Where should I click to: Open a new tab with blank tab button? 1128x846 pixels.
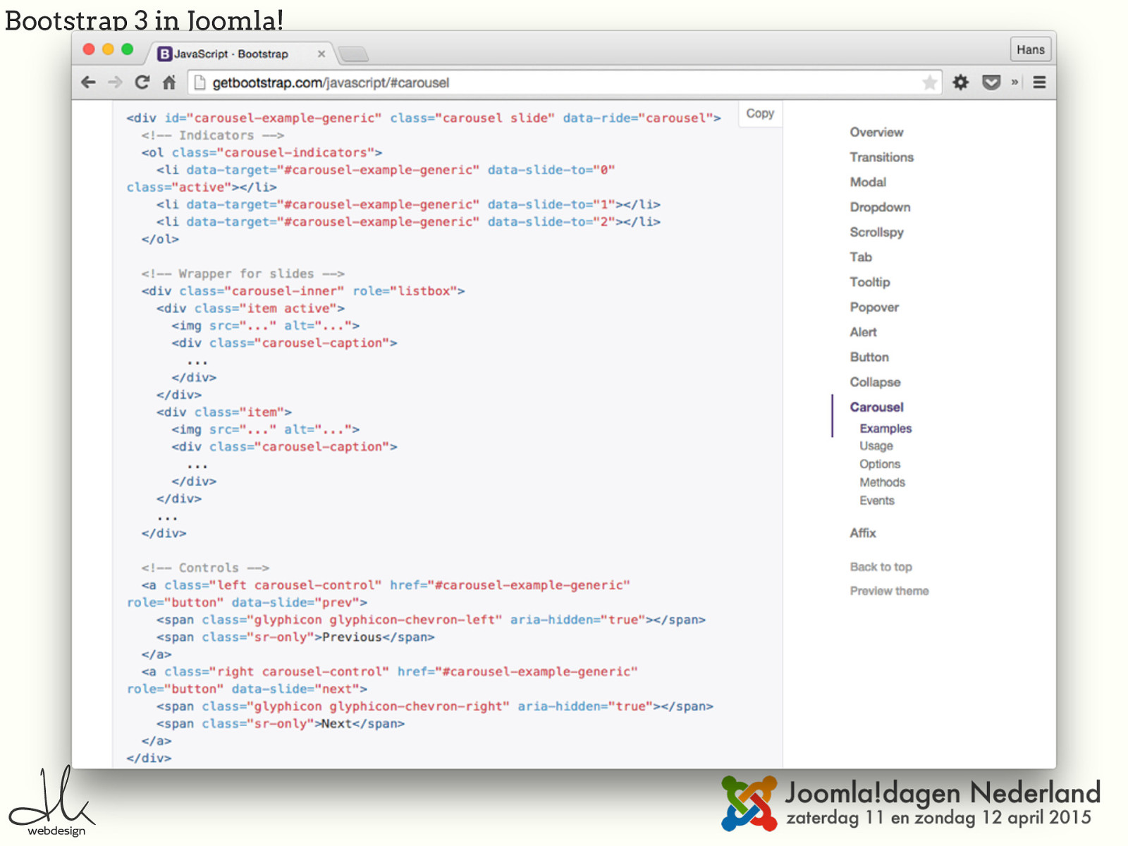click(354, 54)
